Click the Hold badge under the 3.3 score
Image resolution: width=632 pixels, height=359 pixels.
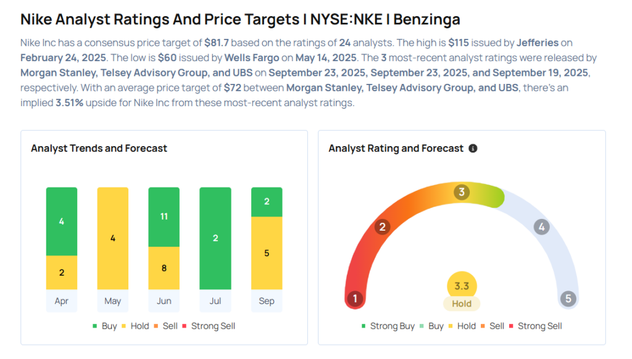(x=462, y=303)
